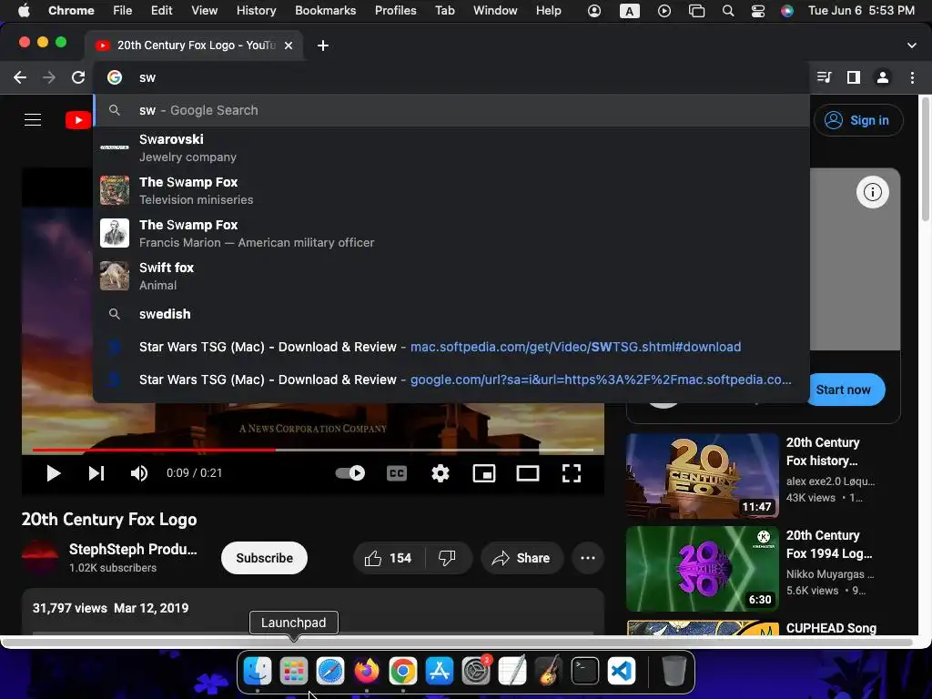Open Terminal from the Dock

click(585, 671)
